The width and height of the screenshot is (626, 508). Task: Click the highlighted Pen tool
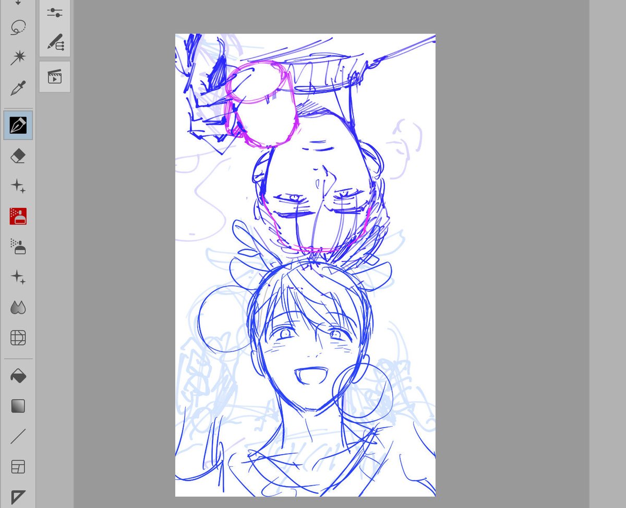coord(18,125)
